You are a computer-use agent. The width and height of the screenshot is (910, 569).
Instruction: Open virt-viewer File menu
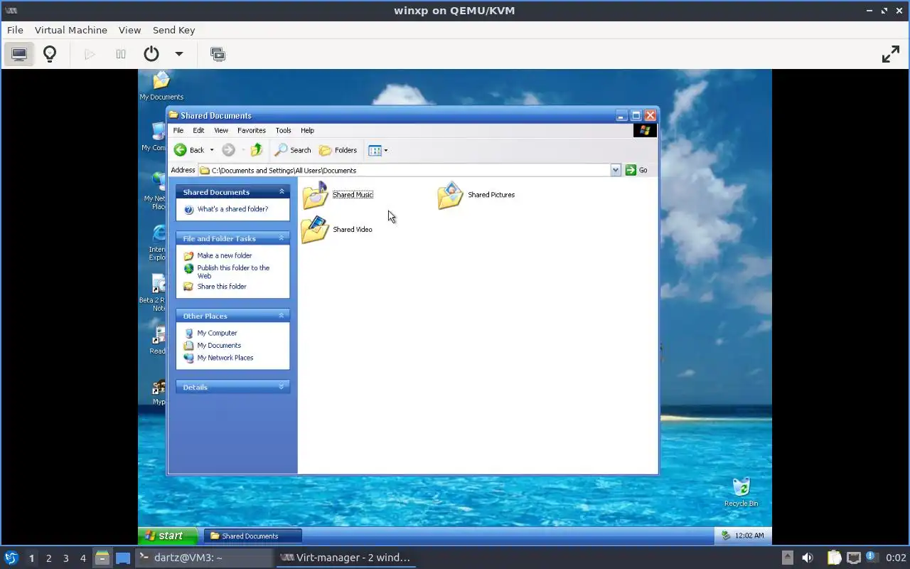click(15, 30)
